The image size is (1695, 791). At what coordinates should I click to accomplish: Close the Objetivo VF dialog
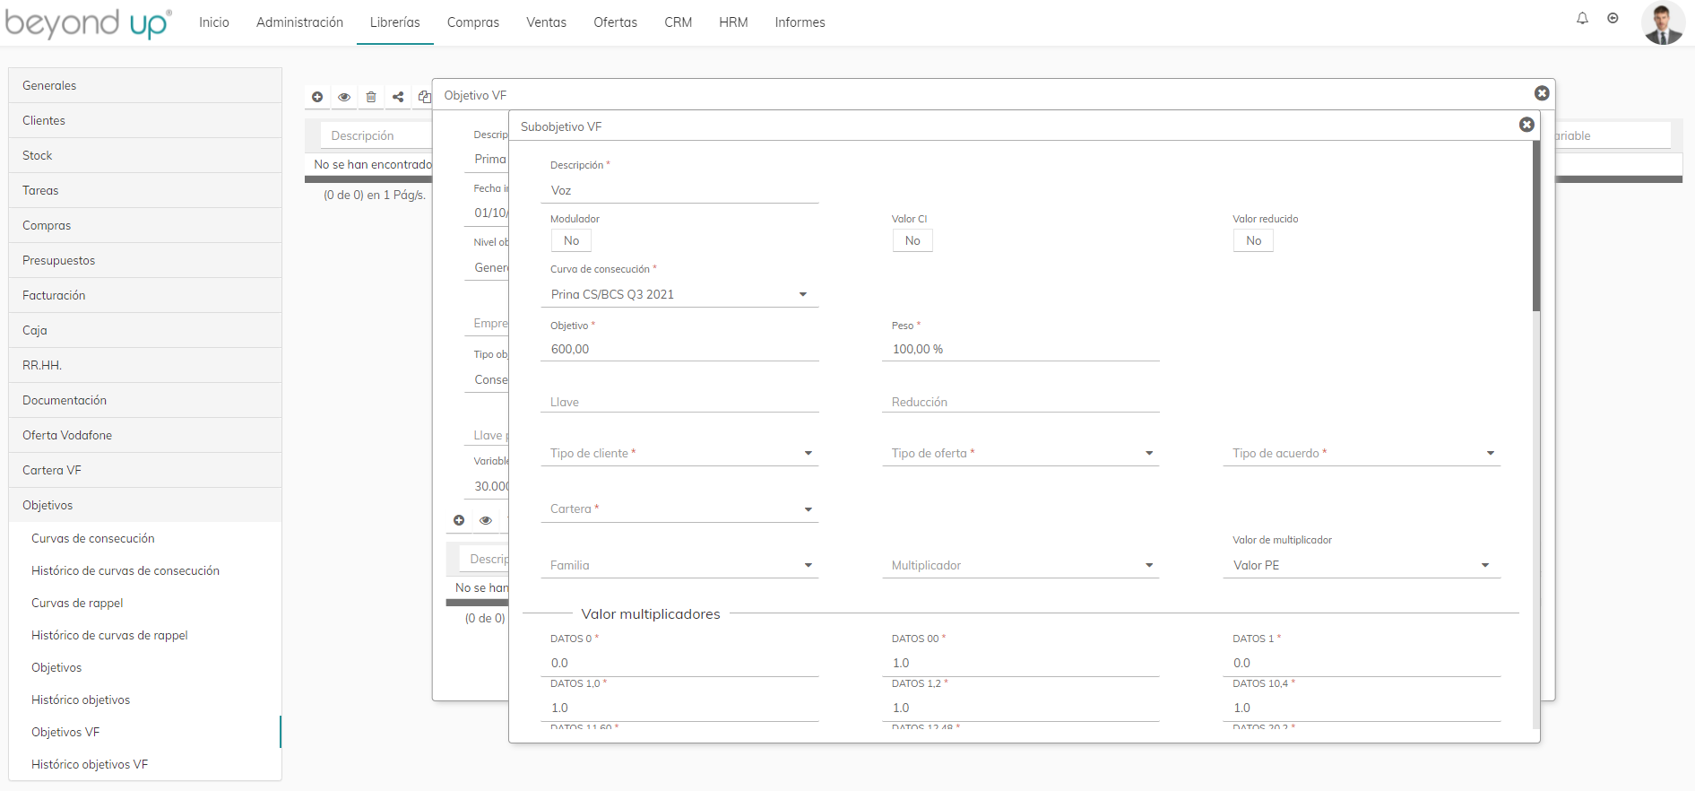[x=1542, y=93]
